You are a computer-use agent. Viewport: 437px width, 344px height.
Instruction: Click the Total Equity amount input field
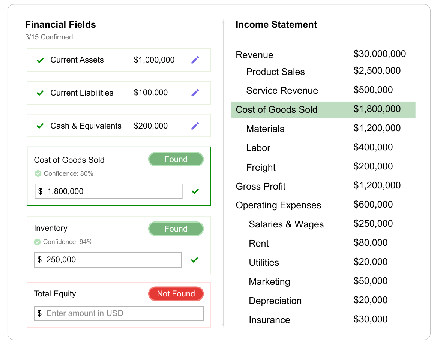(119, 313)
